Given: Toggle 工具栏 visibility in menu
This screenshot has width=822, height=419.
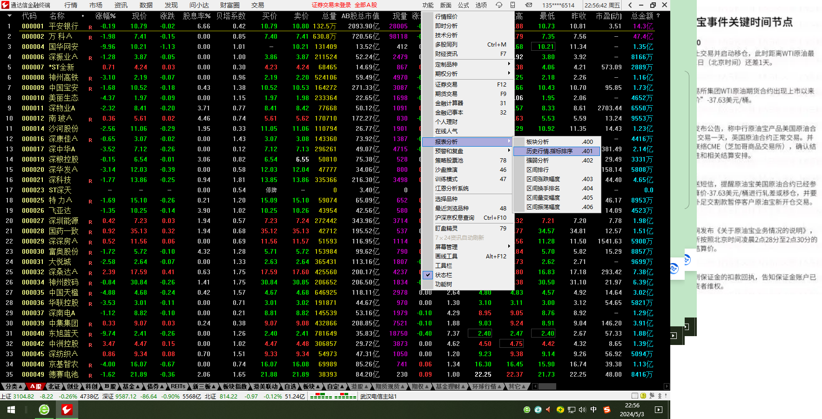Looking at the screenshot, I should point(443,266).
